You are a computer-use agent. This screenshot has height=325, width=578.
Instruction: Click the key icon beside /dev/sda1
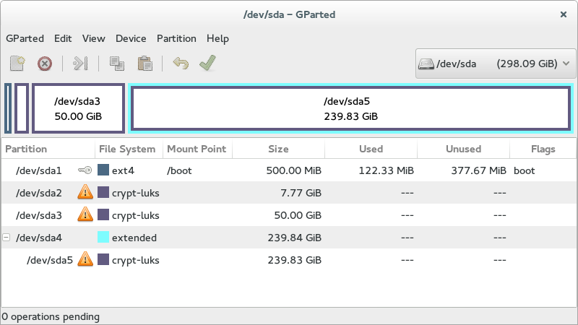85,170
